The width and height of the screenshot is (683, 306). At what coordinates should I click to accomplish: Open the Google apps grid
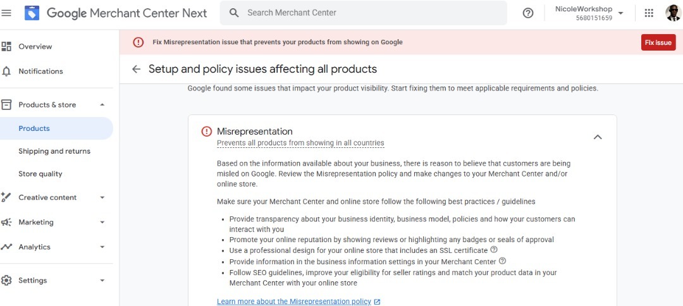coord(649,13)
